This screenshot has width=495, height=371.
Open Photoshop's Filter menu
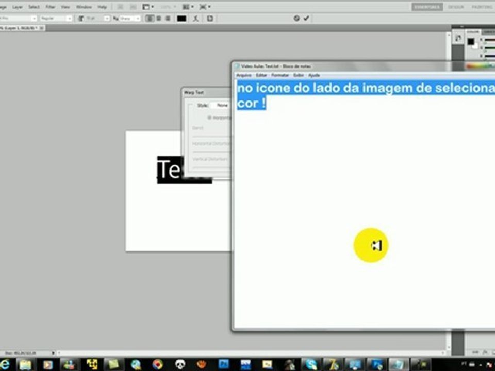pos(50,7)
